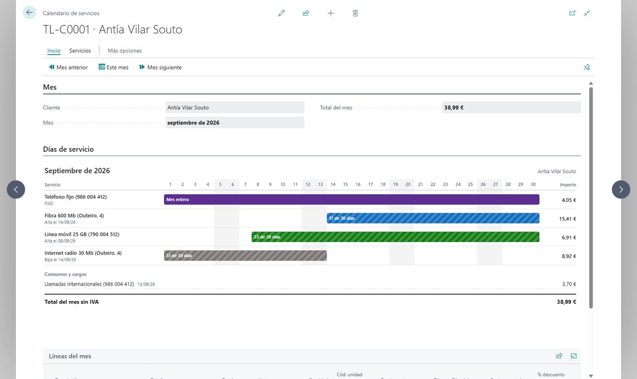This screenshot has height=379, width=637.
Task: Click the Líneas del mes heading
Action: [x=70, y=356]
